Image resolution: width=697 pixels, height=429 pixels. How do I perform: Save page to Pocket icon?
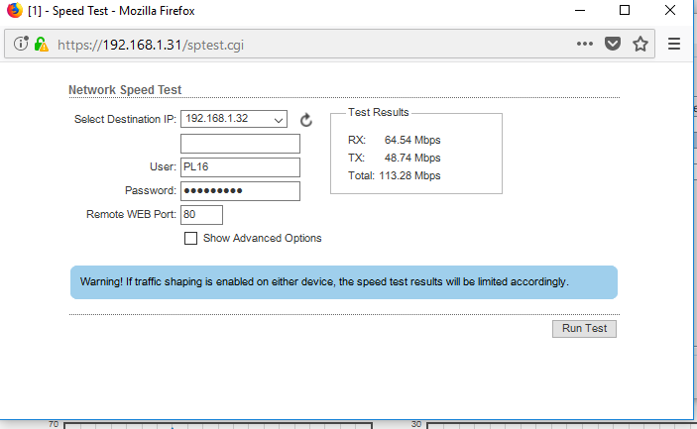coord(613,44)
